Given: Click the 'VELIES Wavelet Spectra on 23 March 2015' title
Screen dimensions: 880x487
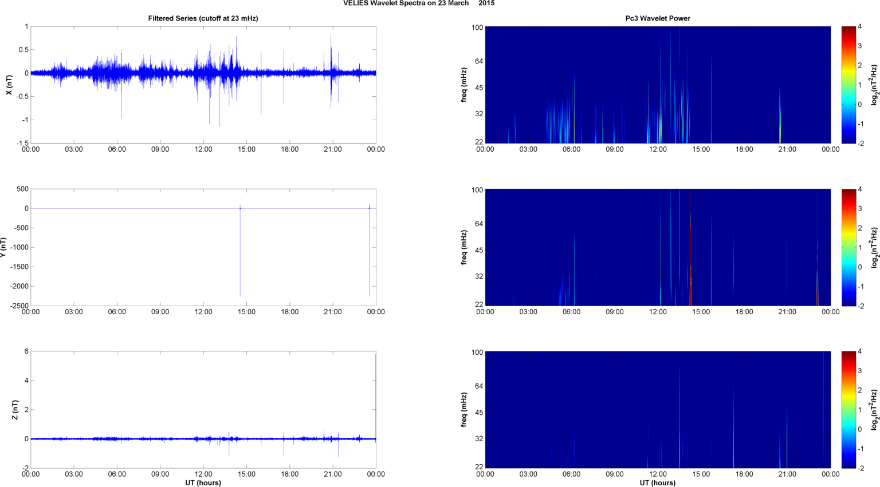Looking at the screenshot, I should click(419, 3).
